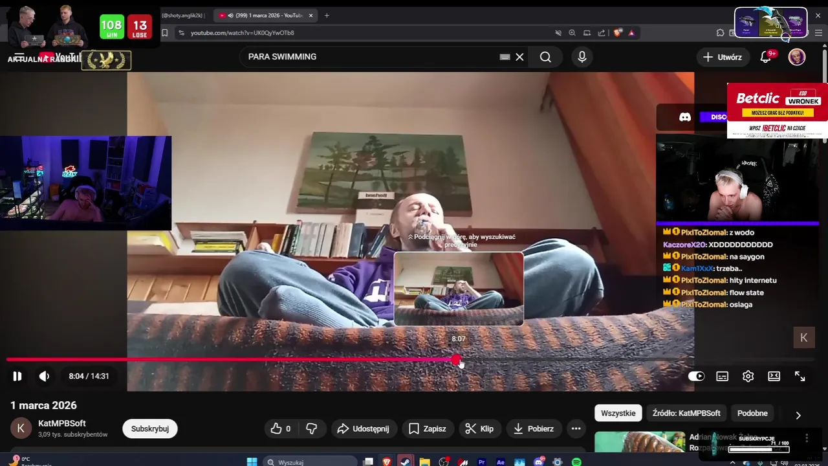828x466 pixels.
Task: Click the video title 1 marca 2026
Action: 43,405
